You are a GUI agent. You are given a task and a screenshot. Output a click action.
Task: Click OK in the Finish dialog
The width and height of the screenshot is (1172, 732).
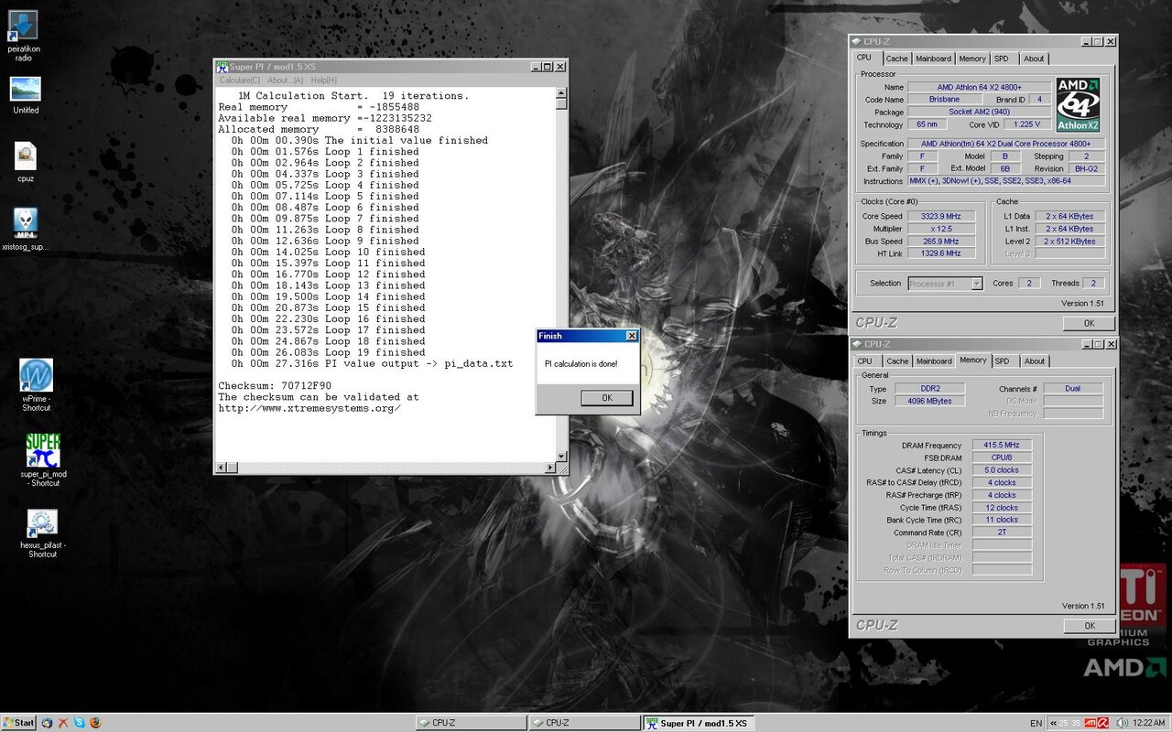(x=606, y=398)
